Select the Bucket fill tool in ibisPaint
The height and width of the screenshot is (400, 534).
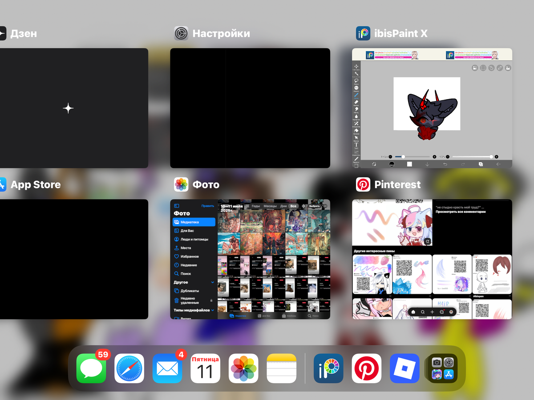356,131
